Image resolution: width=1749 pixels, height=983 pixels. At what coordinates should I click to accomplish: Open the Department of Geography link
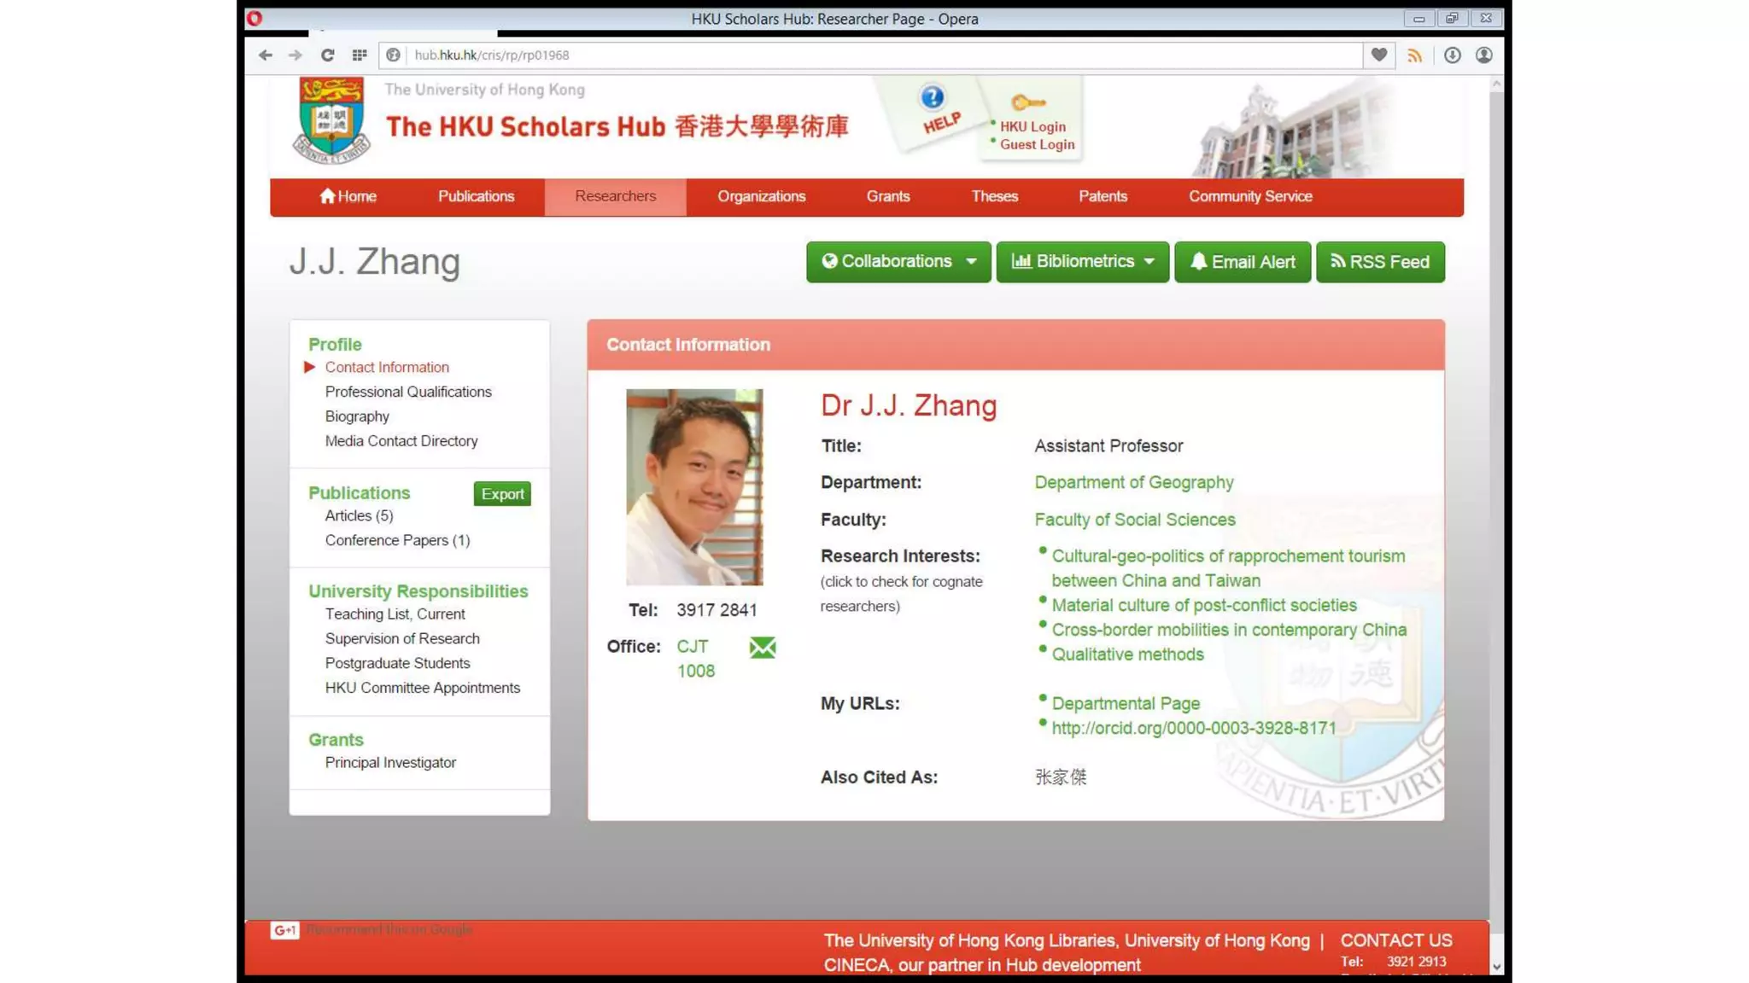[1133, 483]
